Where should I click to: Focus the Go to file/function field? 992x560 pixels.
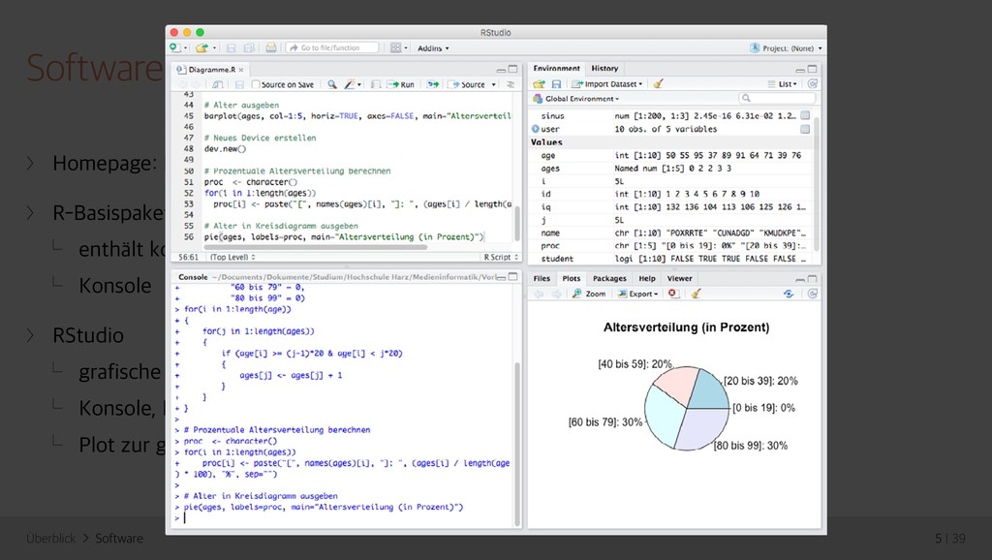332,48
